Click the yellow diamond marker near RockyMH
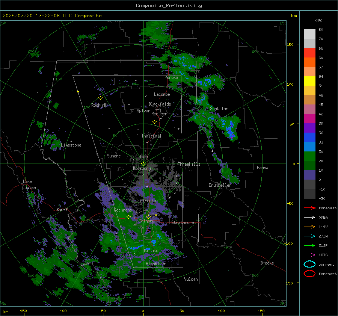Screen dimensions: 338x316 tap(100, 98)
